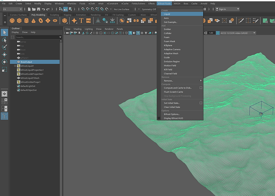Select the BossOutput node in Outliner

coord(35,62)
